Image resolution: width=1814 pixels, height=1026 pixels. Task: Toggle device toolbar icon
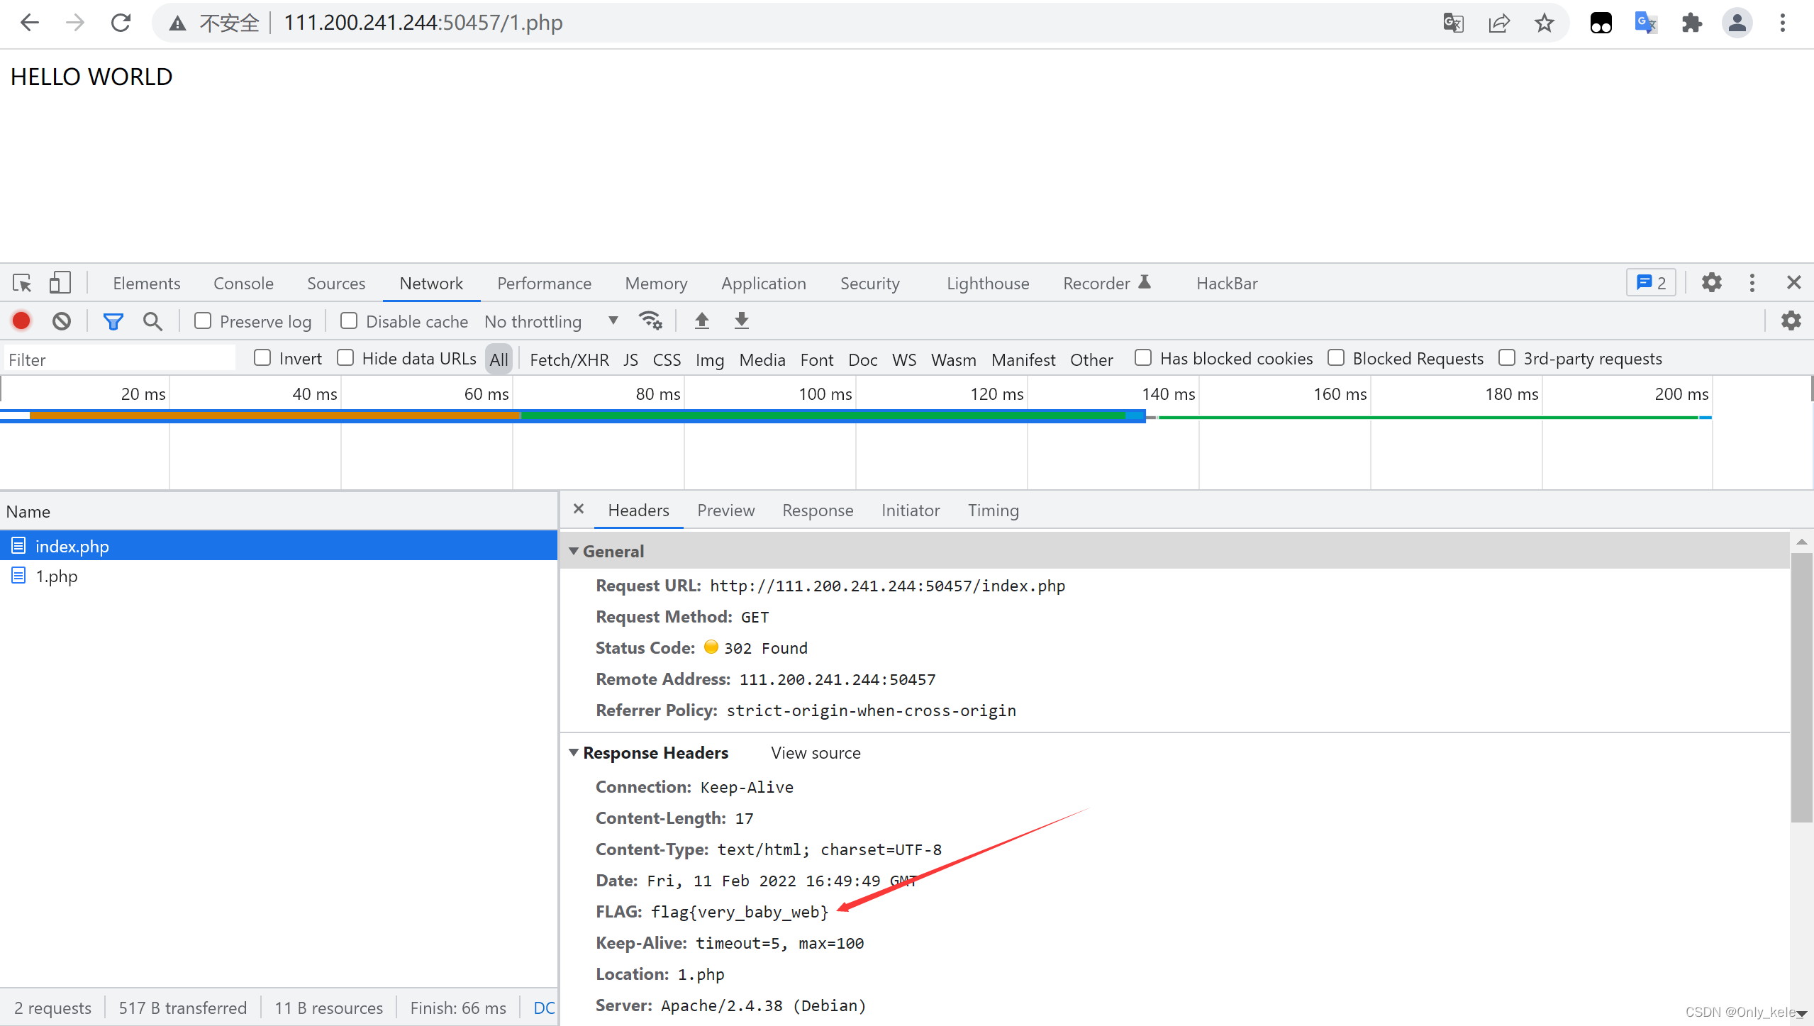60,283
